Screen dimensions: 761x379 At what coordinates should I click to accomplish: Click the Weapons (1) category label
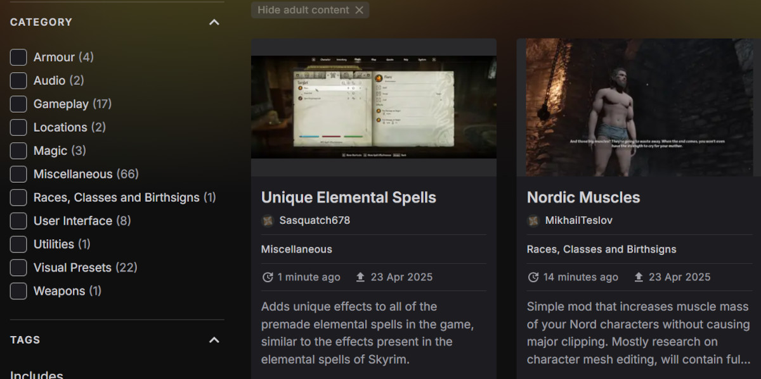(67, 291)
